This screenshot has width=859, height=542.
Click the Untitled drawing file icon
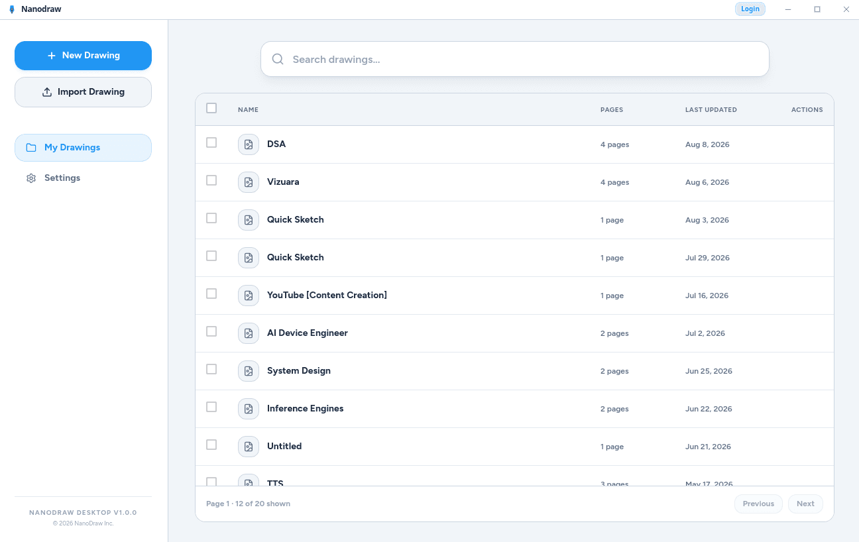click(249, 447)
